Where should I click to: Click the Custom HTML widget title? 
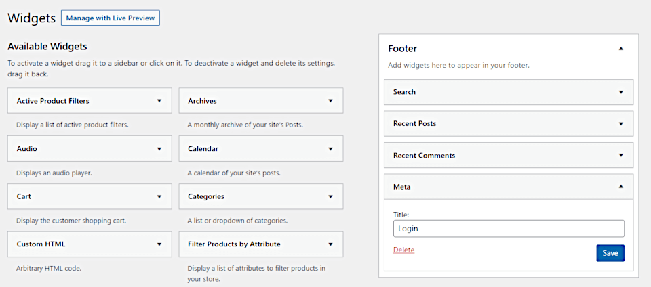(x=41, y=244)
